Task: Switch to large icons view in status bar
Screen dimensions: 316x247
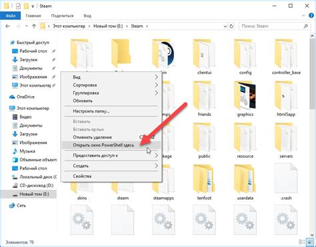Action: pyautogui.click(x=310, y=242)
